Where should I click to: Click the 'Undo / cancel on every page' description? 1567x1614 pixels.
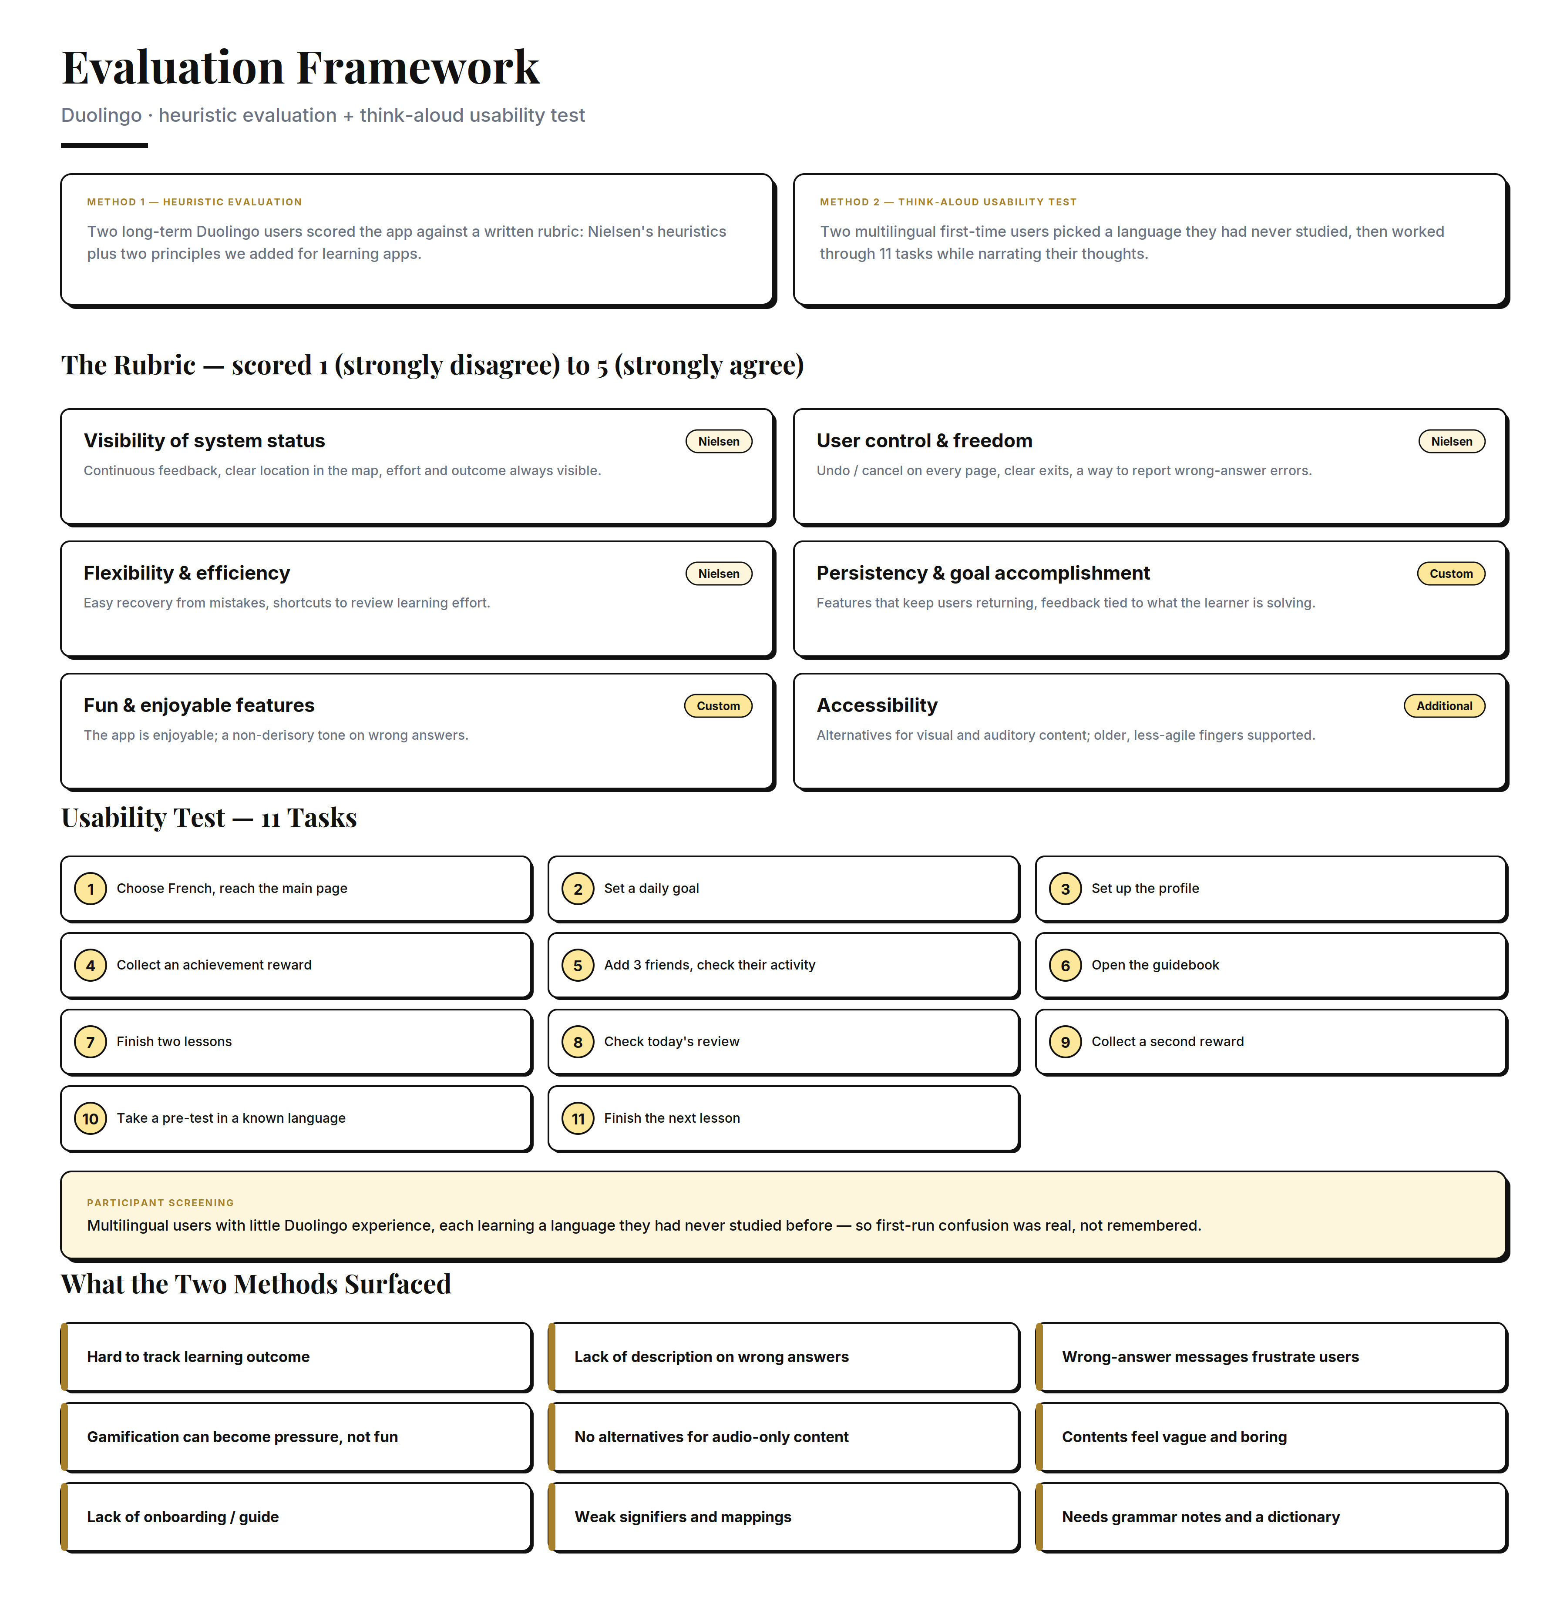click(x=1064, y=471)
